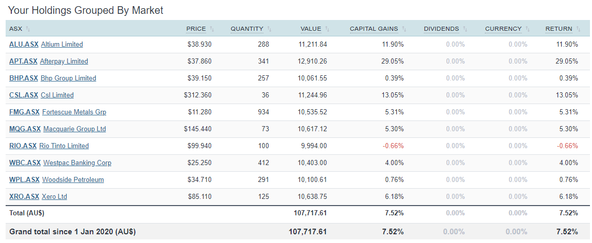
Task: Click the RETURN column header
Action: point(559,29)
